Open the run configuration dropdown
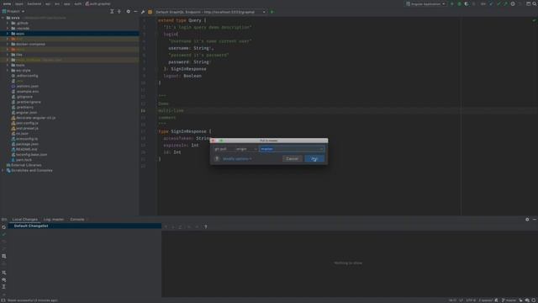538x303 pixels. tap(425, 3)
